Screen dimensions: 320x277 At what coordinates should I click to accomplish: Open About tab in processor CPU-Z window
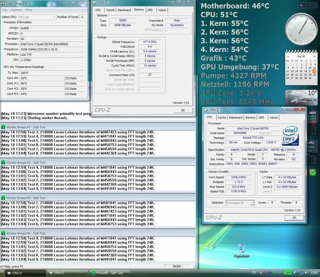click(274, 117)
